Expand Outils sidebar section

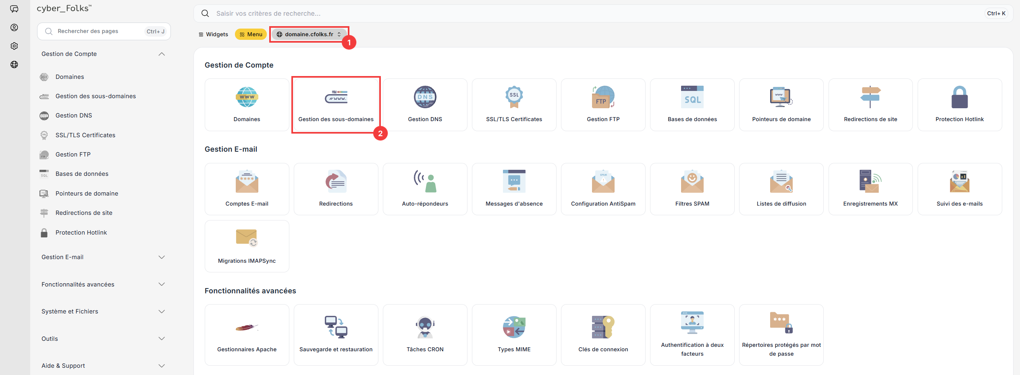(104, 339)
